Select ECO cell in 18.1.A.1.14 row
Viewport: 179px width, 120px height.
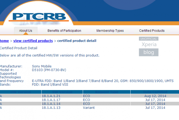[86, 104]
